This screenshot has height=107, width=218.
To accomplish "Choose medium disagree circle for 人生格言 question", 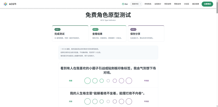I will click(121, 102).
